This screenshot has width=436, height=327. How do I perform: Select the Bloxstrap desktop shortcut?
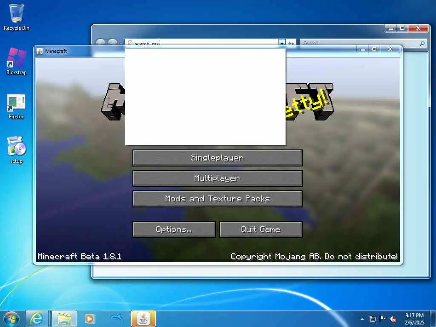coord(17,61)
